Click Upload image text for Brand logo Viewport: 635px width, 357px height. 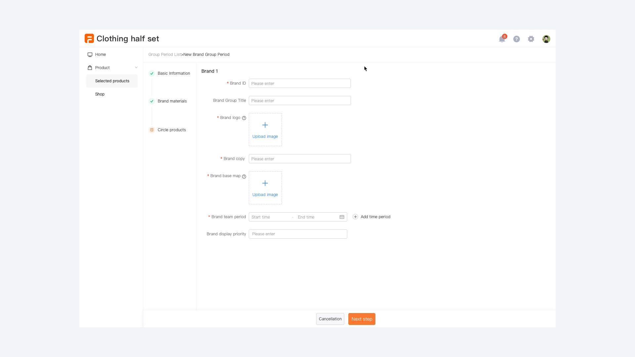265,137
